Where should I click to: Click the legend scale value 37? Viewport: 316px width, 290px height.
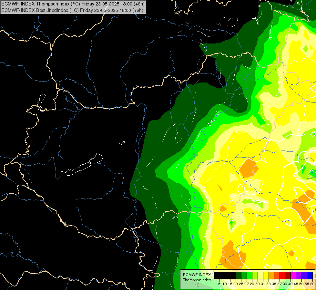(x=280, y=284)
